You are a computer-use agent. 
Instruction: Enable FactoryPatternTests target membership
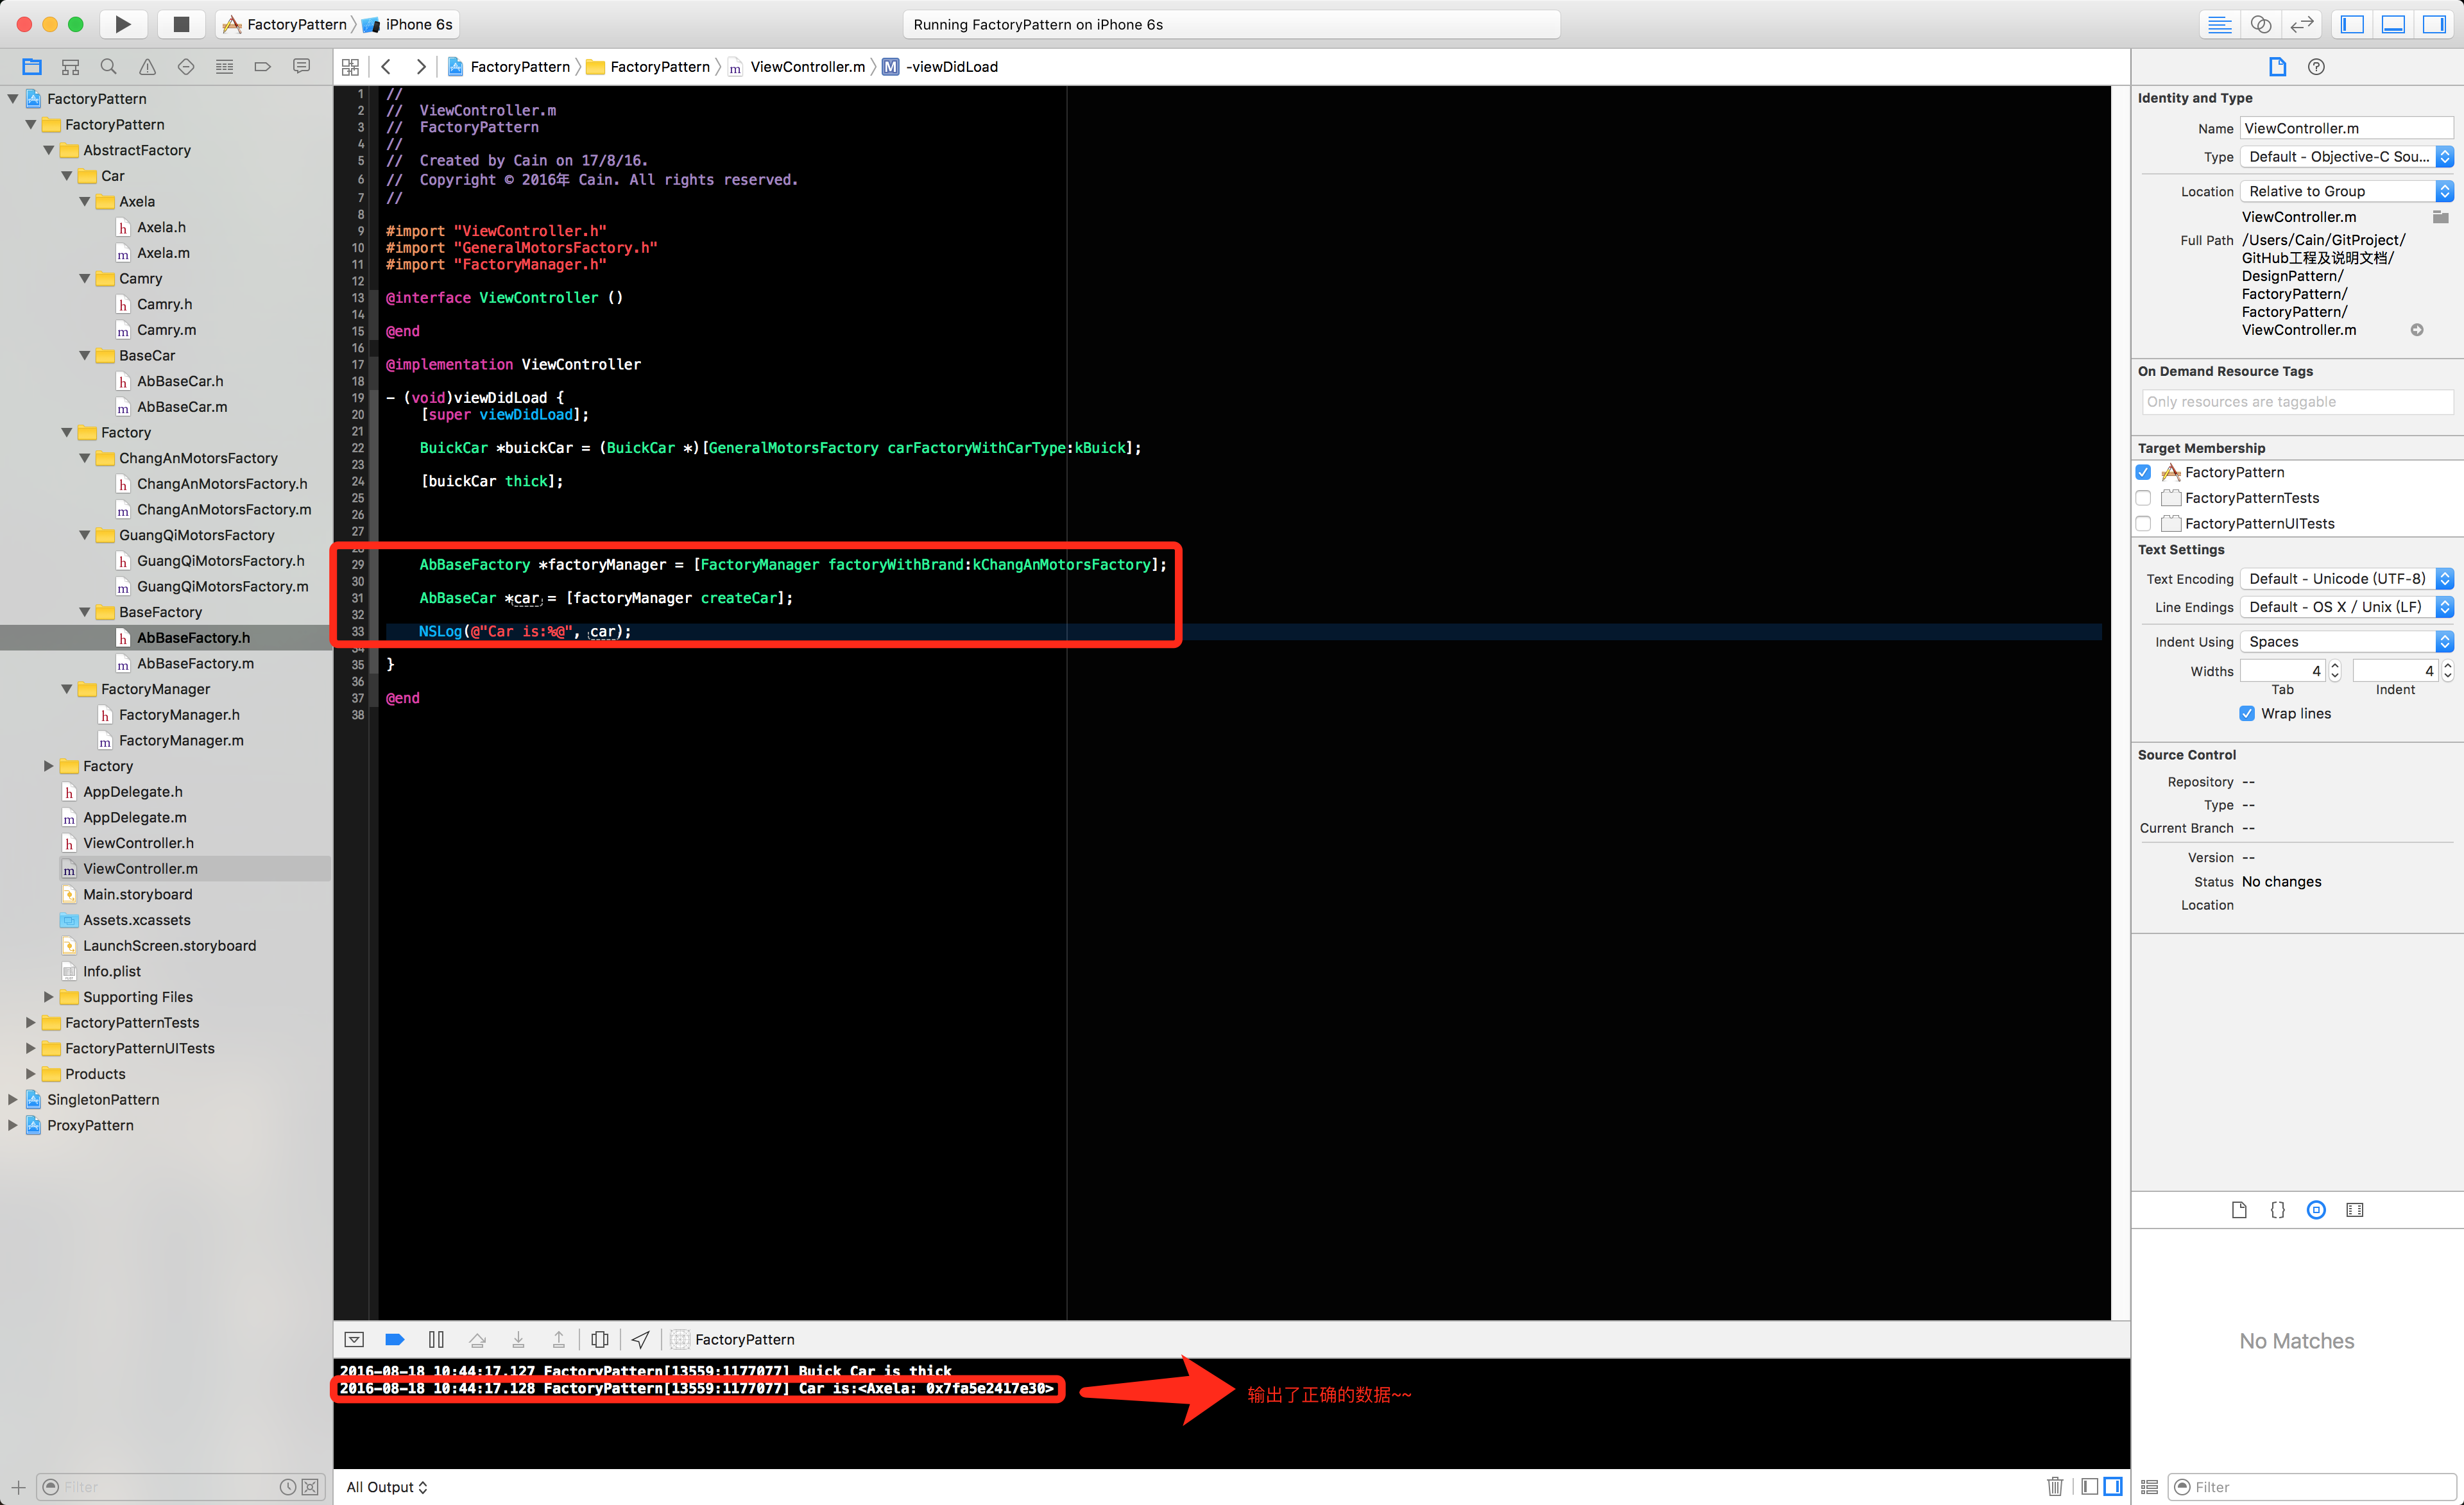(x=2143, y=498)
